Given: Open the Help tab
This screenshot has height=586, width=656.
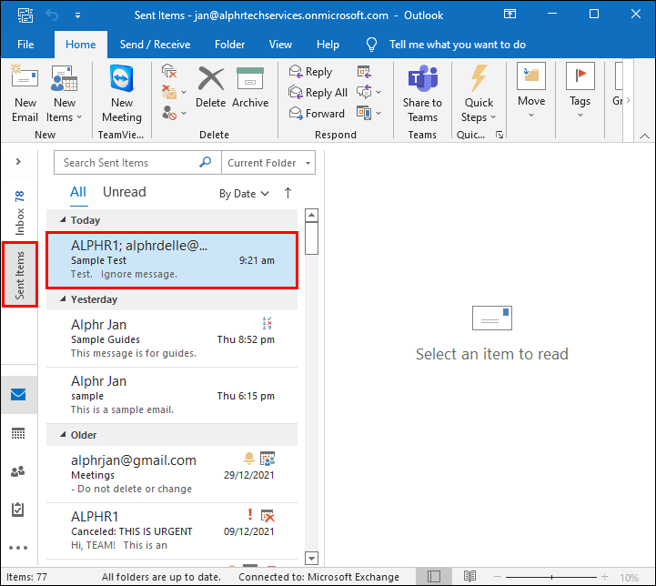Looking at the screenshot, I should click(328, 45).
